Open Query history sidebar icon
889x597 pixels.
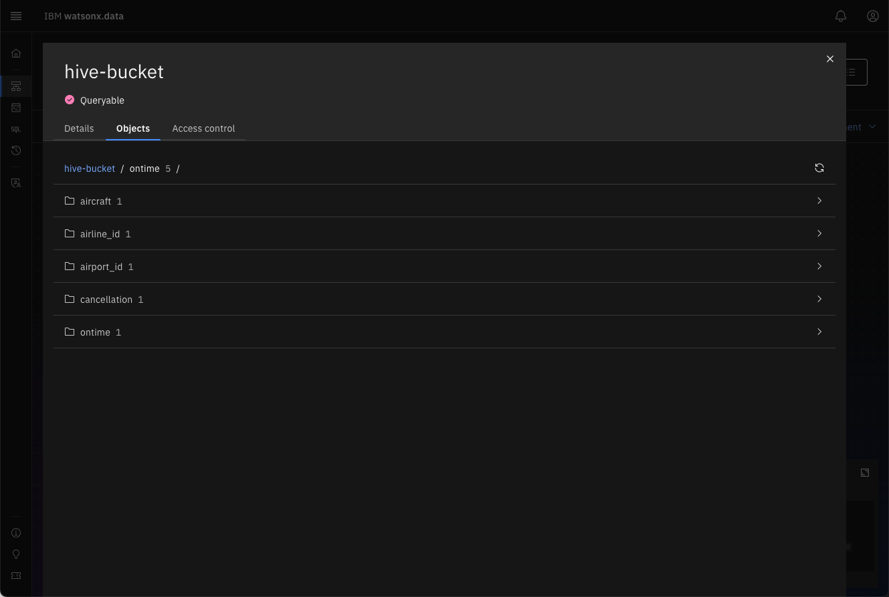pyautogui.click(x=16, y=150)
